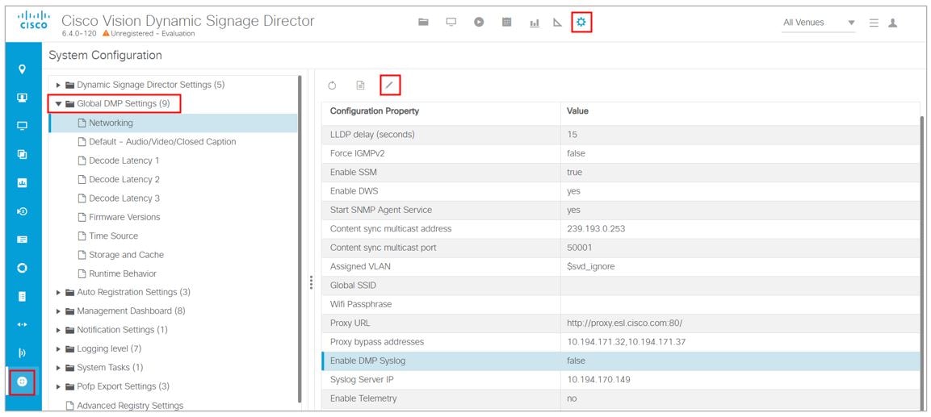Screen dimensions: 931x417
Task: Expand Notification Settings (1) folder
Action: [x=59, y=330]
